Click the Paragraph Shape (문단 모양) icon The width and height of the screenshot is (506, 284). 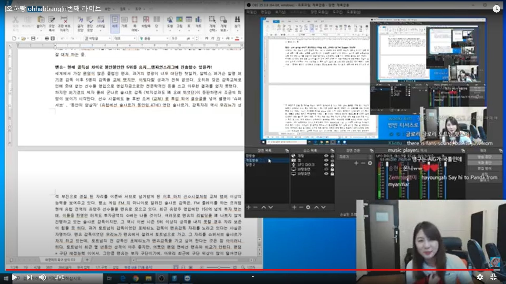click(x=90, y=20)
